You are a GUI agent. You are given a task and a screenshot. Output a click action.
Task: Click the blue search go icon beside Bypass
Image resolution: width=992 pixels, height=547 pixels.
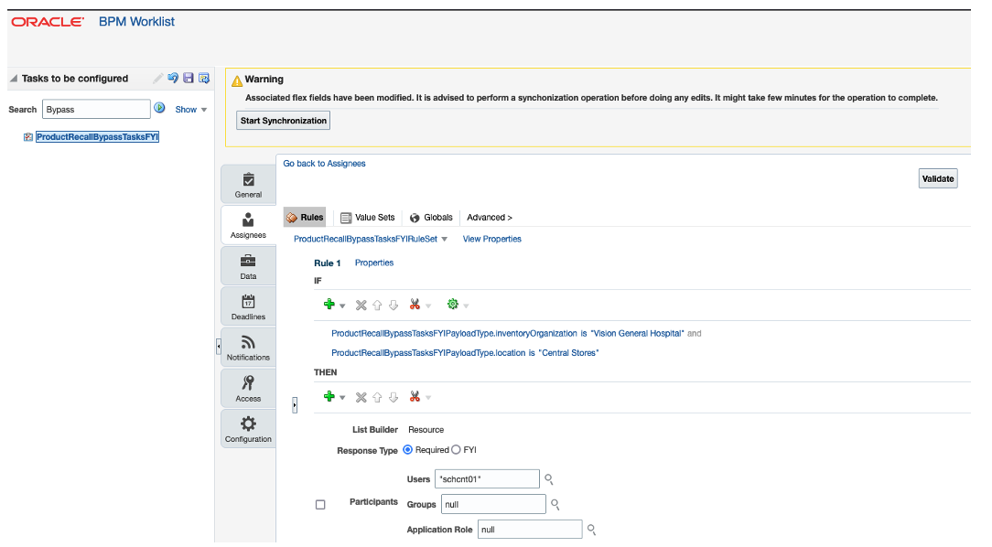[159, 108]
